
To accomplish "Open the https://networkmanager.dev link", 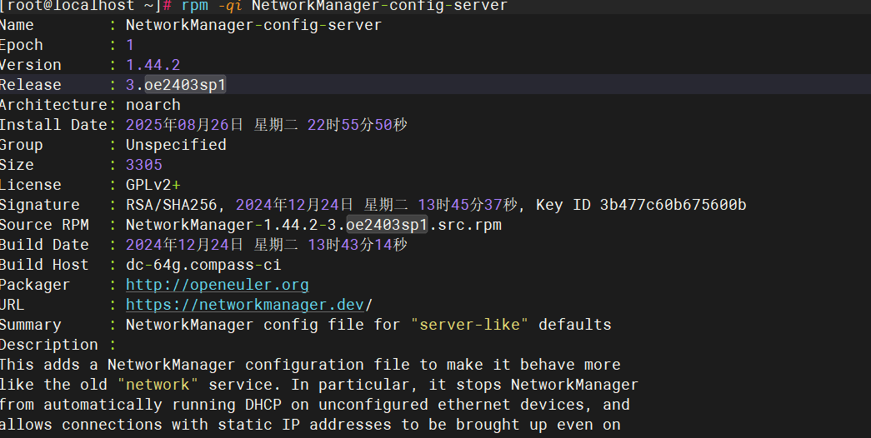I will 245,305.
